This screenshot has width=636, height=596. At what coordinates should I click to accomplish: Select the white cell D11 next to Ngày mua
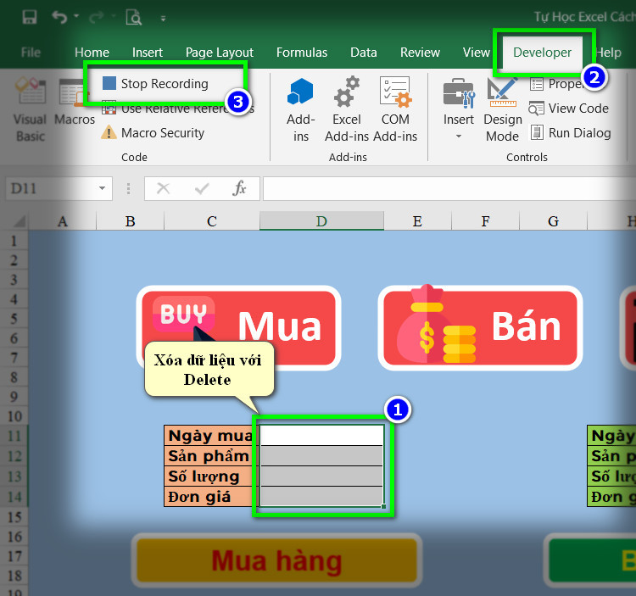tap(321, 436)
